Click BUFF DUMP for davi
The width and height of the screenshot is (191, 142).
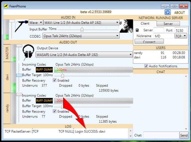(x=44, y=69)
